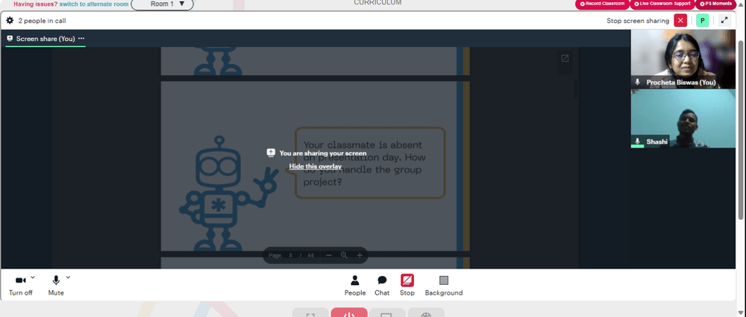This screenshot has width=746, height=317.
Task: Select Shashi video tile
Action: (683, 118)
